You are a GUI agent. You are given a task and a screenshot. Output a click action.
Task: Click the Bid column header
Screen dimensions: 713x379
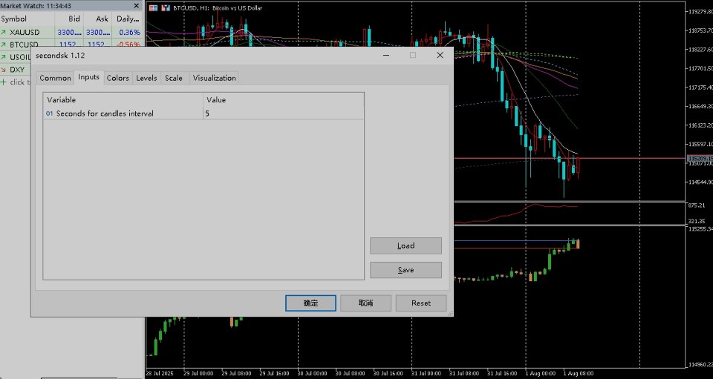(x=70, y=19)
